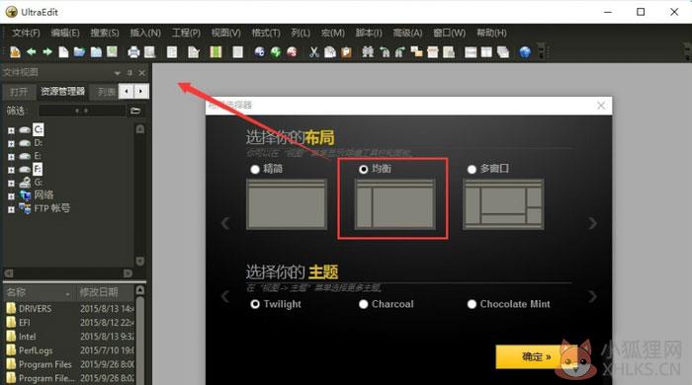This screenshot has height=385, width=692.
Task: Expand the 网络 tree node
Action: click(11, 196)
